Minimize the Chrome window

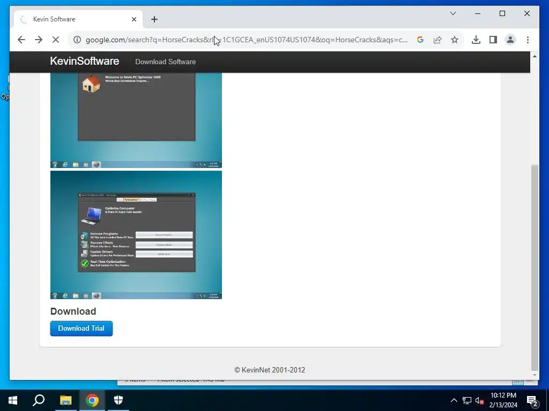coord(478,13)
